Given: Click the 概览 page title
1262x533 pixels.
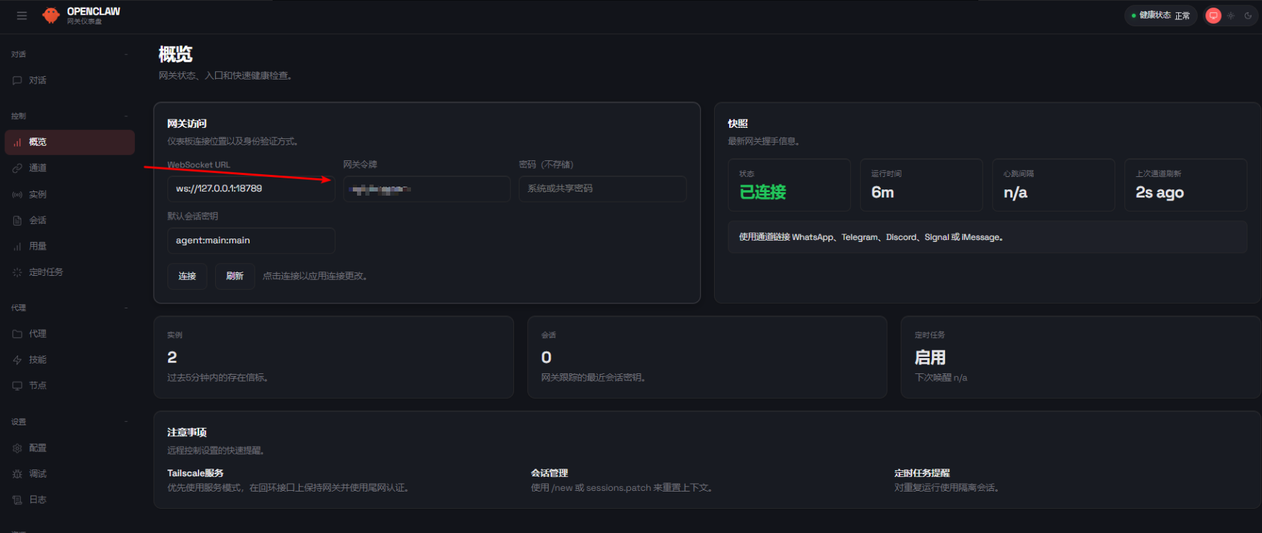Looking at the screenshot, I should pos(176,54).
